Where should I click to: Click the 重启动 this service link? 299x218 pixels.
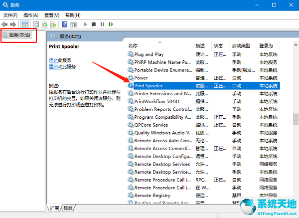click(x=56, y=67)
